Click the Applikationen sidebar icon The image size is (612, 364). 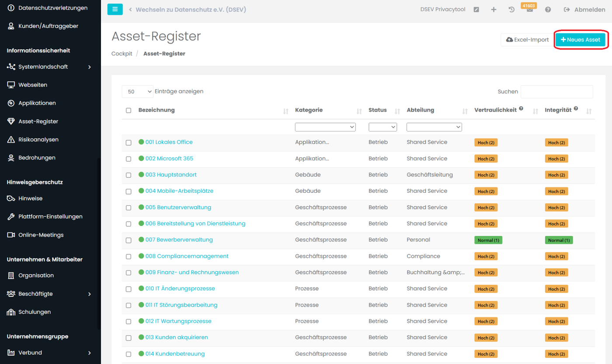click(x=11, y=103)
